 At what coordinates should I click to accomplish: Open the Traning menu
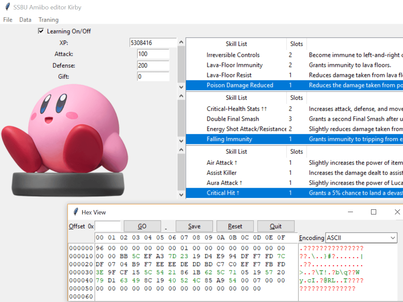pos(48,20)
